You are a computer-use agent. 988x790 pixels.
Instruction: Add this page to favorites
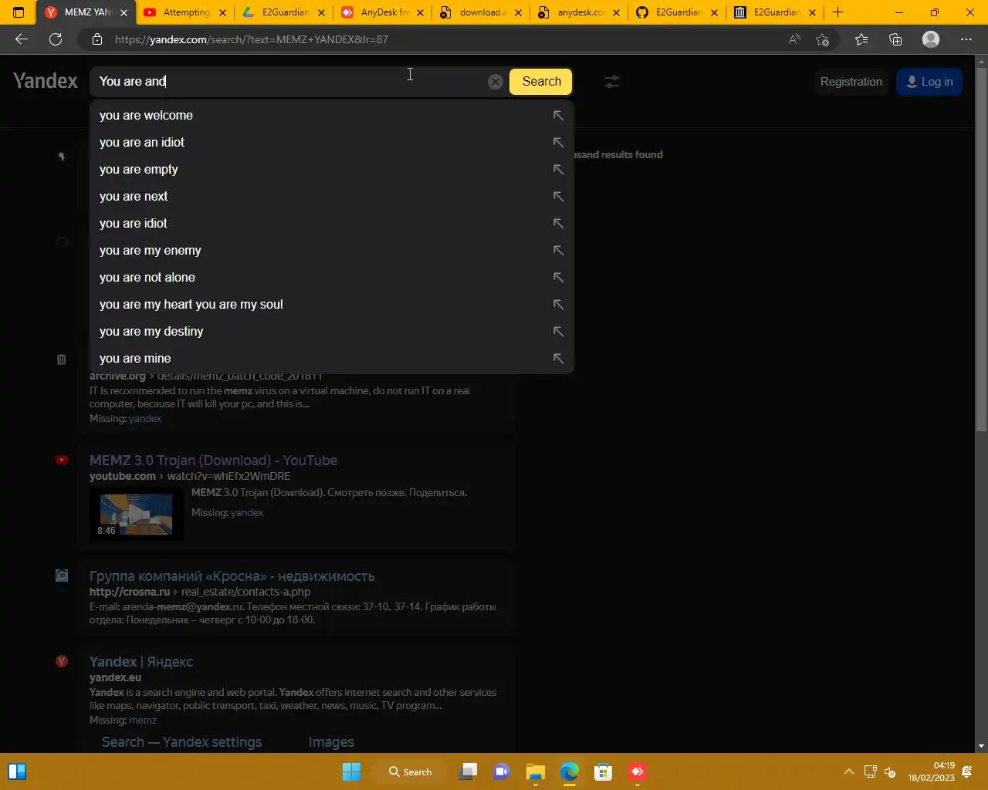(x=823, y=39)
